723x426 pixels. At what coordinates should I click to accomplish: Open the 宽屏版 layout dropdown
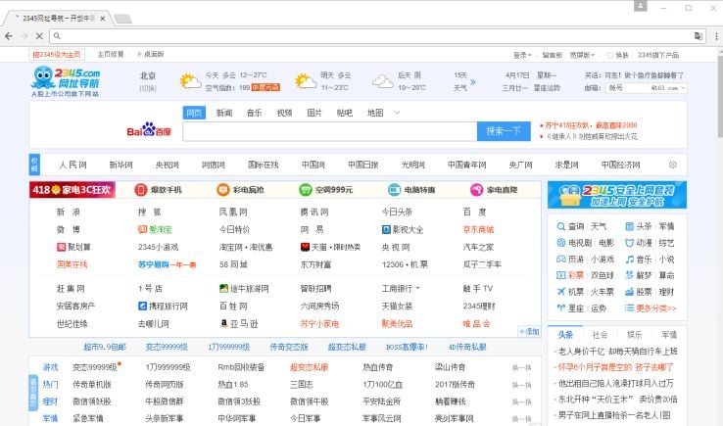(x=582, y=55)
